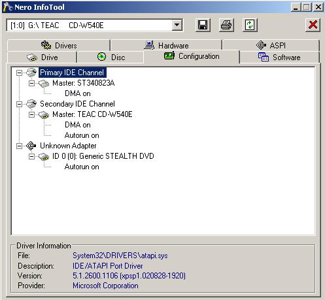Switch to the Hardware tab
Screen dimensions: 325x300
tap(167, 46)
